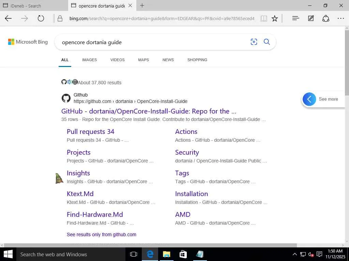Open the Installation sublink
Screen dimensions: 349x261
(192, 194)
